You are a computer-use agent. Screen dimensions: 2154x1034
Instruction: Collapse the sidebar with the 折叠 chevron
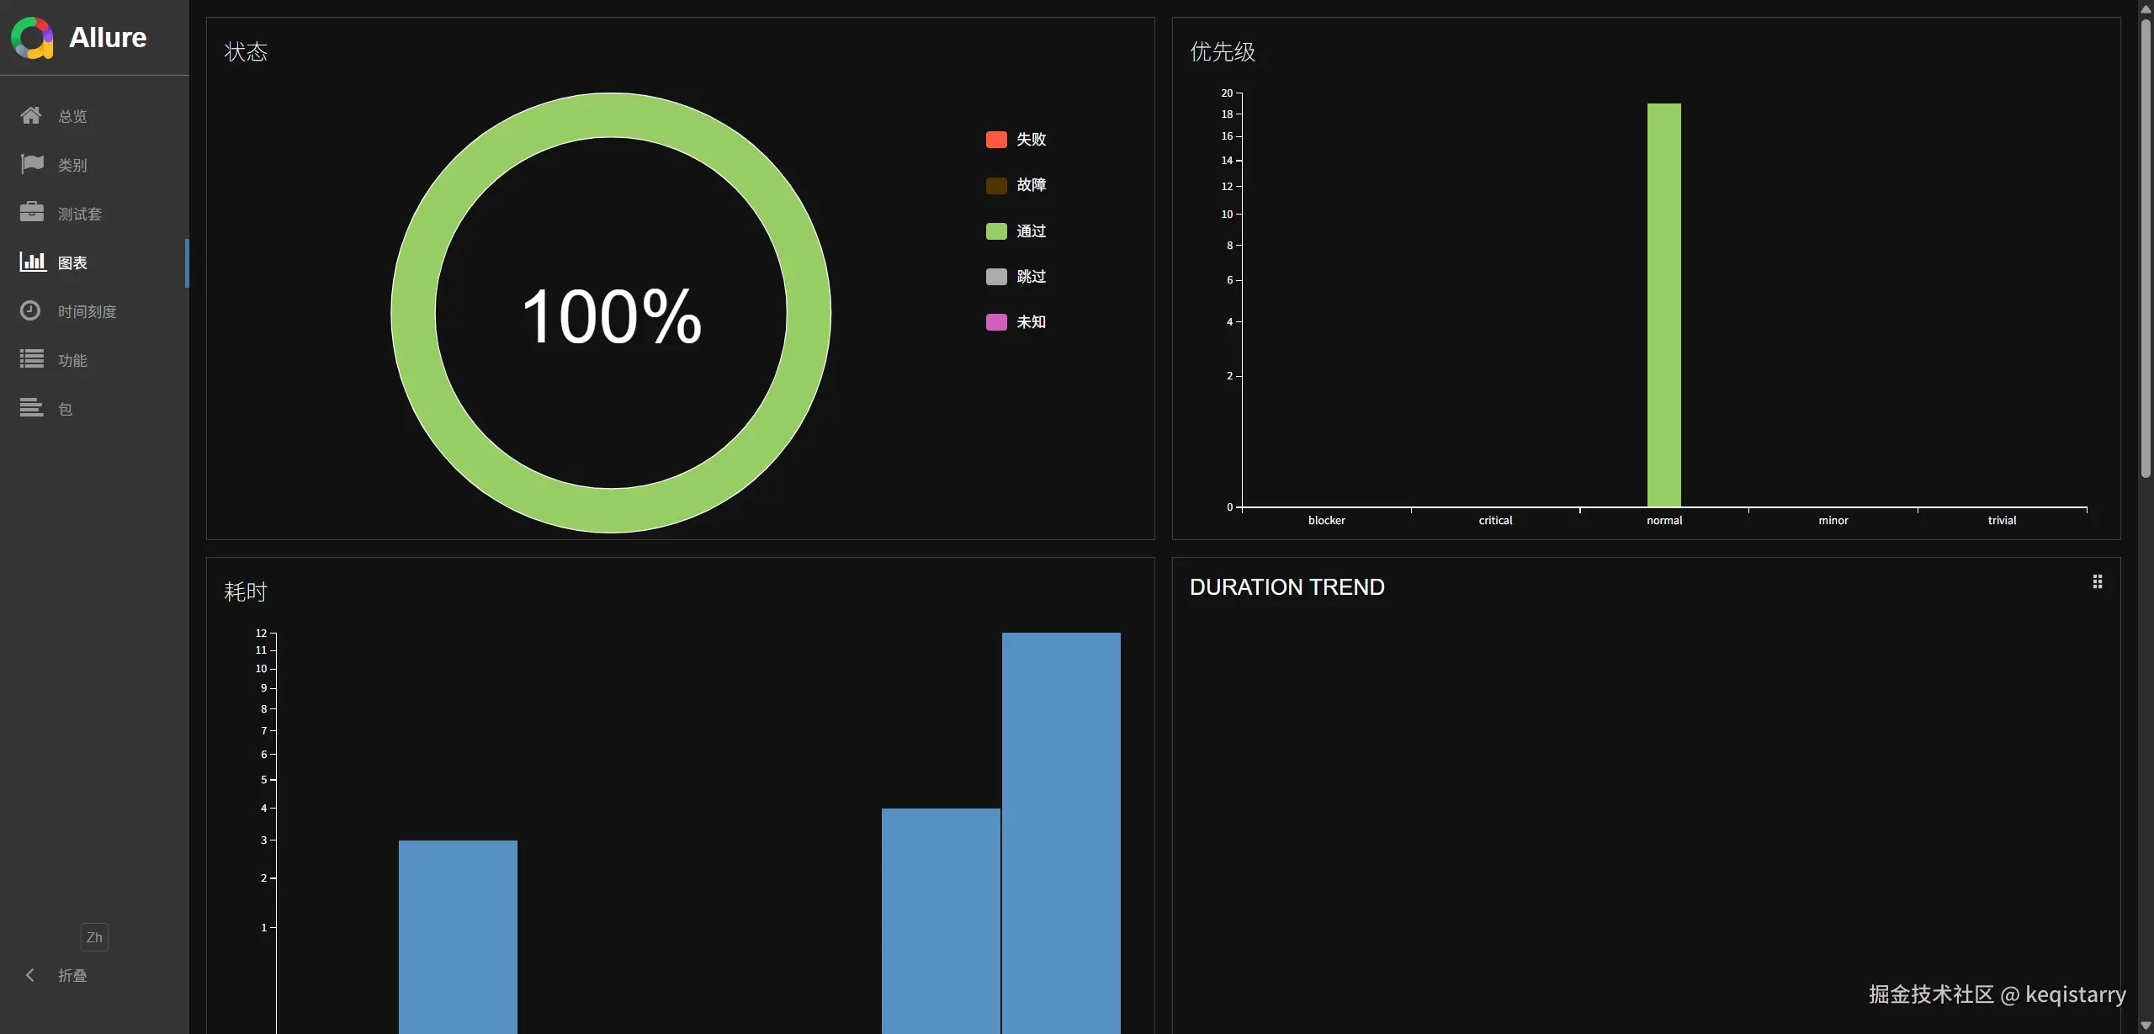[x=30, y=975]
